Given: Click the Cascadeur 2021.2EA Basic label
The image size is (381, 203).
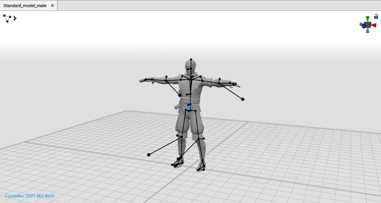Looking at the screenshot, I should (30, 196).
